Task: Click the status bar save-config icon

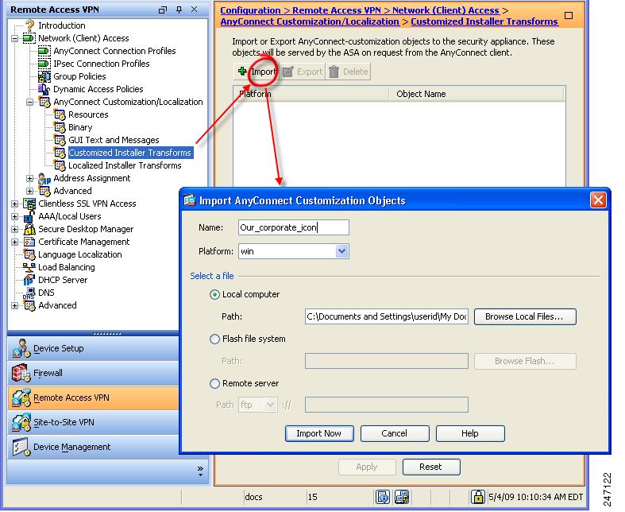Action: click(x=383, y=497)
